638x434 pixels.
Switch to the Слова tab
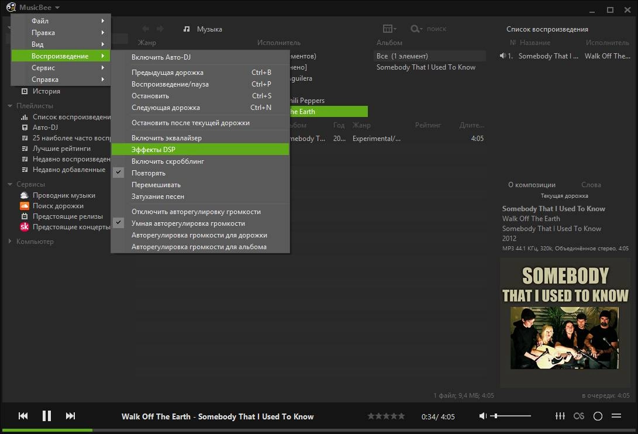coord(591,185)
